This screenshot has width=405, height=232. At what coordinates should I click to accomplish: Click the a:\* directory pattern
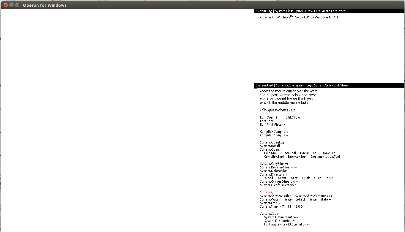tap(330, 178)
